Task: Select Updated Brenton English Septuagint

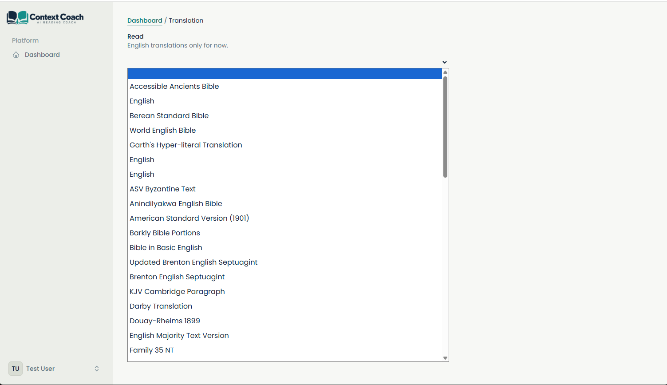Action: (x=284, y=262)
